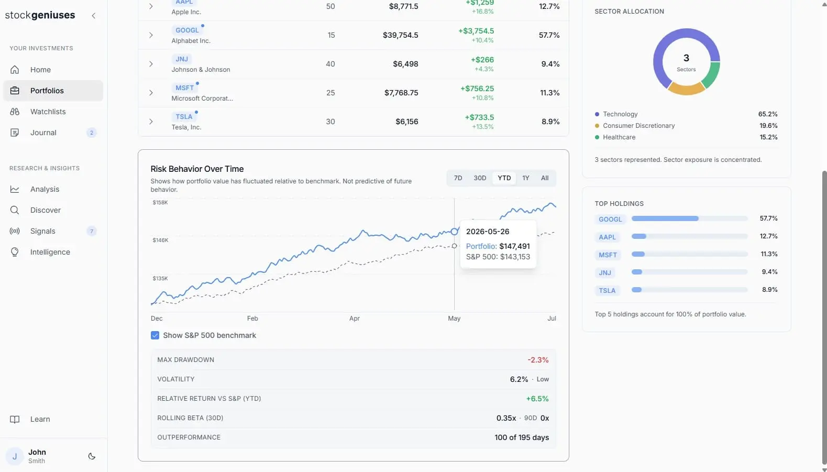Click the JNJ ticker tag in holdings table
This screenshot has height=472, width=827.
click(182, 59)
